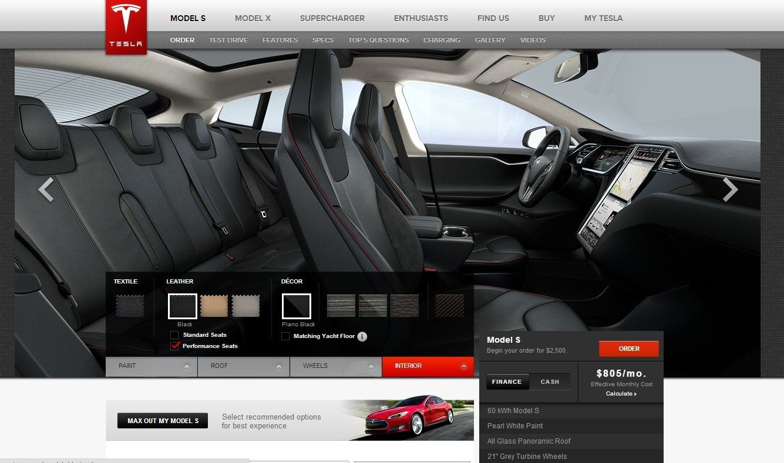784x463 pixels.
Task: Expand the WHEELS options section
Action: pos(336,366)
